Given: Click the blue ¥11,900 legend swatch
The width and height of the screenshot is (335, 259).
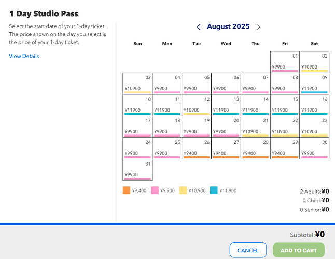Looking at the screenshot, I should [x=214, y=190].
